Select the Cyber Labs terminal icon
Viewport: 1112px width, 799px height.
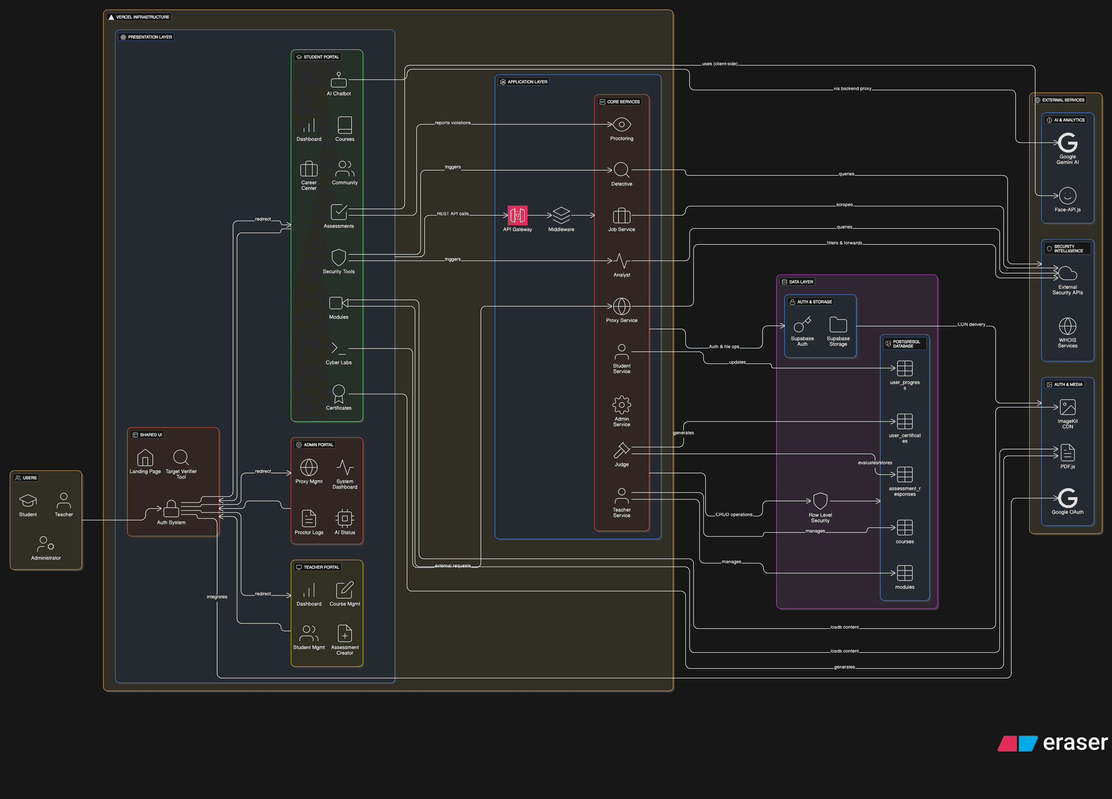pyautogui.click(x=338, y=347)
